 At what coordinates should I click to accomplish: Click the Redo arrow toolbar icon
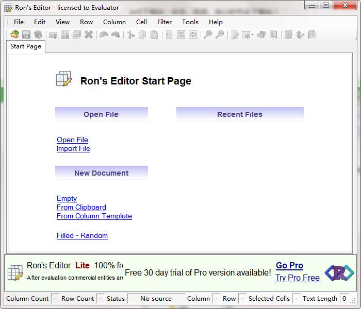click(x=116, y=35)
